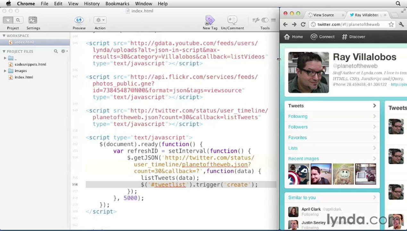407x231 pixels.
Task: Click the Un/Comment icon
Action: click(x=232, y=20)
